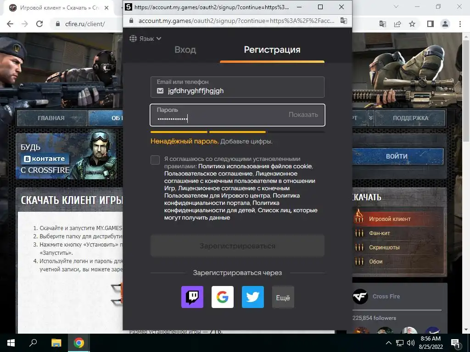
Task: Open Chrome three-dot menu
Action: click(x=460, y=24)
